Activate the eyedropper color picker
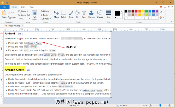Screen dimensions: 175x108 click(161, 12)
